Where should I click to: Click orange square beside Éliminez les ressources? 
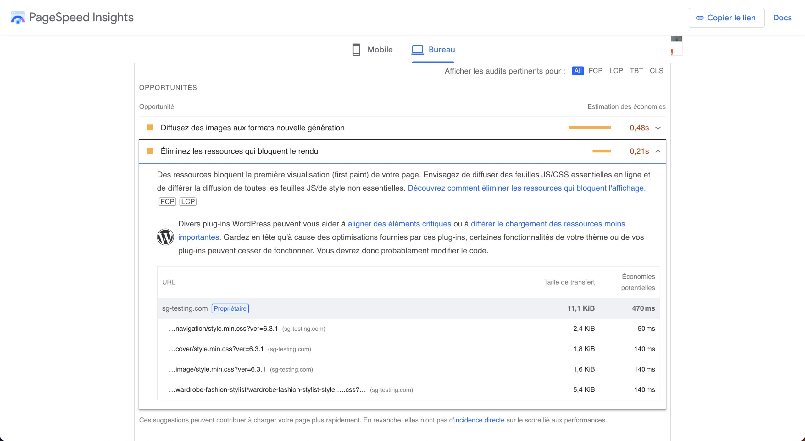coord(150,151)
